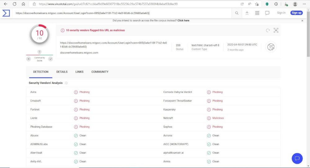Follow the 'Click here' file corpus link

pyautogui.click(x=183, y=20)
